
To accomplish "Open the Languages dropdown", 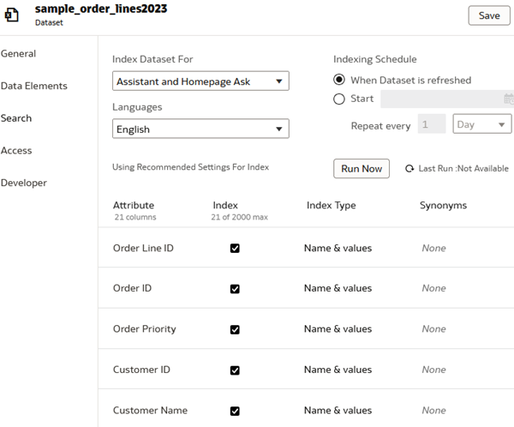I will (x=200, y=129).
